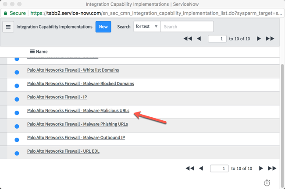Click the browser URL address bar
Viewport: 285px width, 189px height.
[x=142, y=13]
